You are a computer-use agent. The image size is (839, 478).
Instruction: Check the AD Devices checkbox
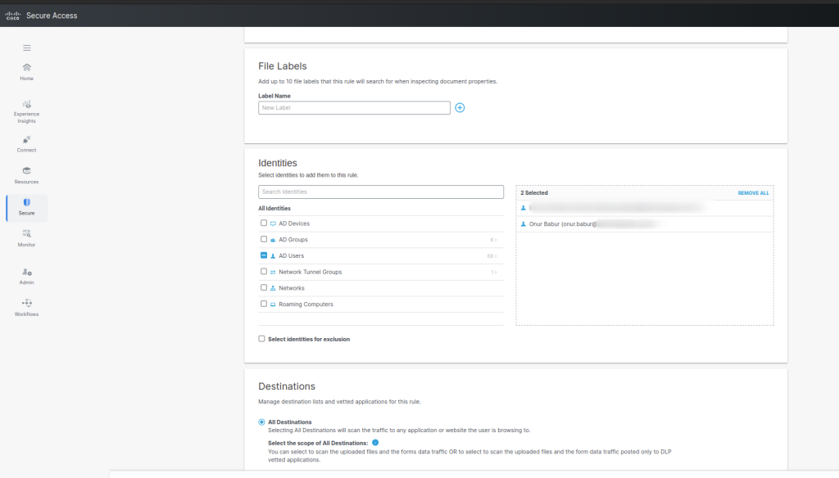coord(263,223)
